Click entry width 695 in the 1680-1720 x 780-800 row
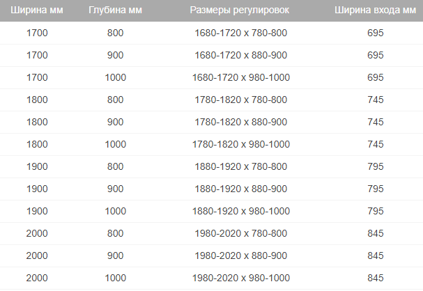Image resolution: width=423 pixels, height=291 pixels. [x=376, y=33]
